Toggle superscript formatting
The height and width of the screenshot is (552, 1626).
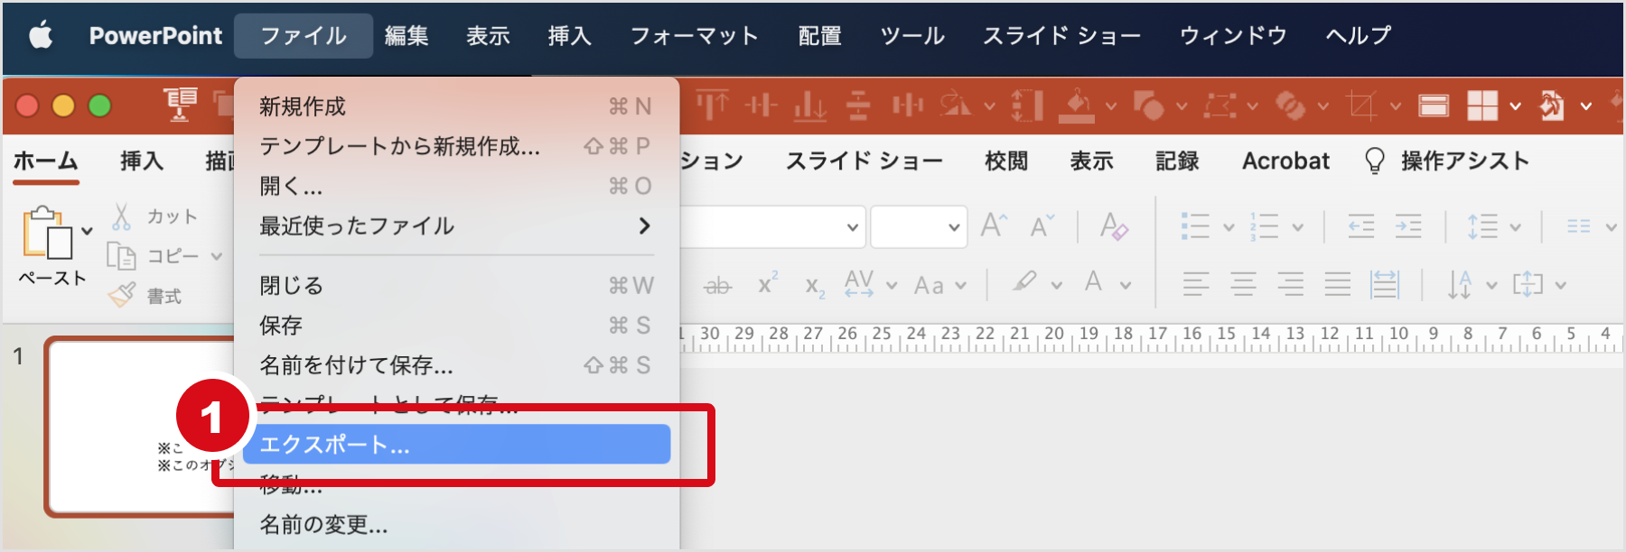click(768, 284)
